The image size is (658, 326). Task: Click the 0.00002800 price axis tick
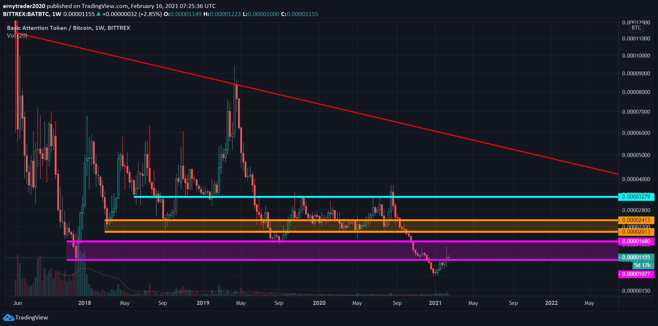click(636, 210)
